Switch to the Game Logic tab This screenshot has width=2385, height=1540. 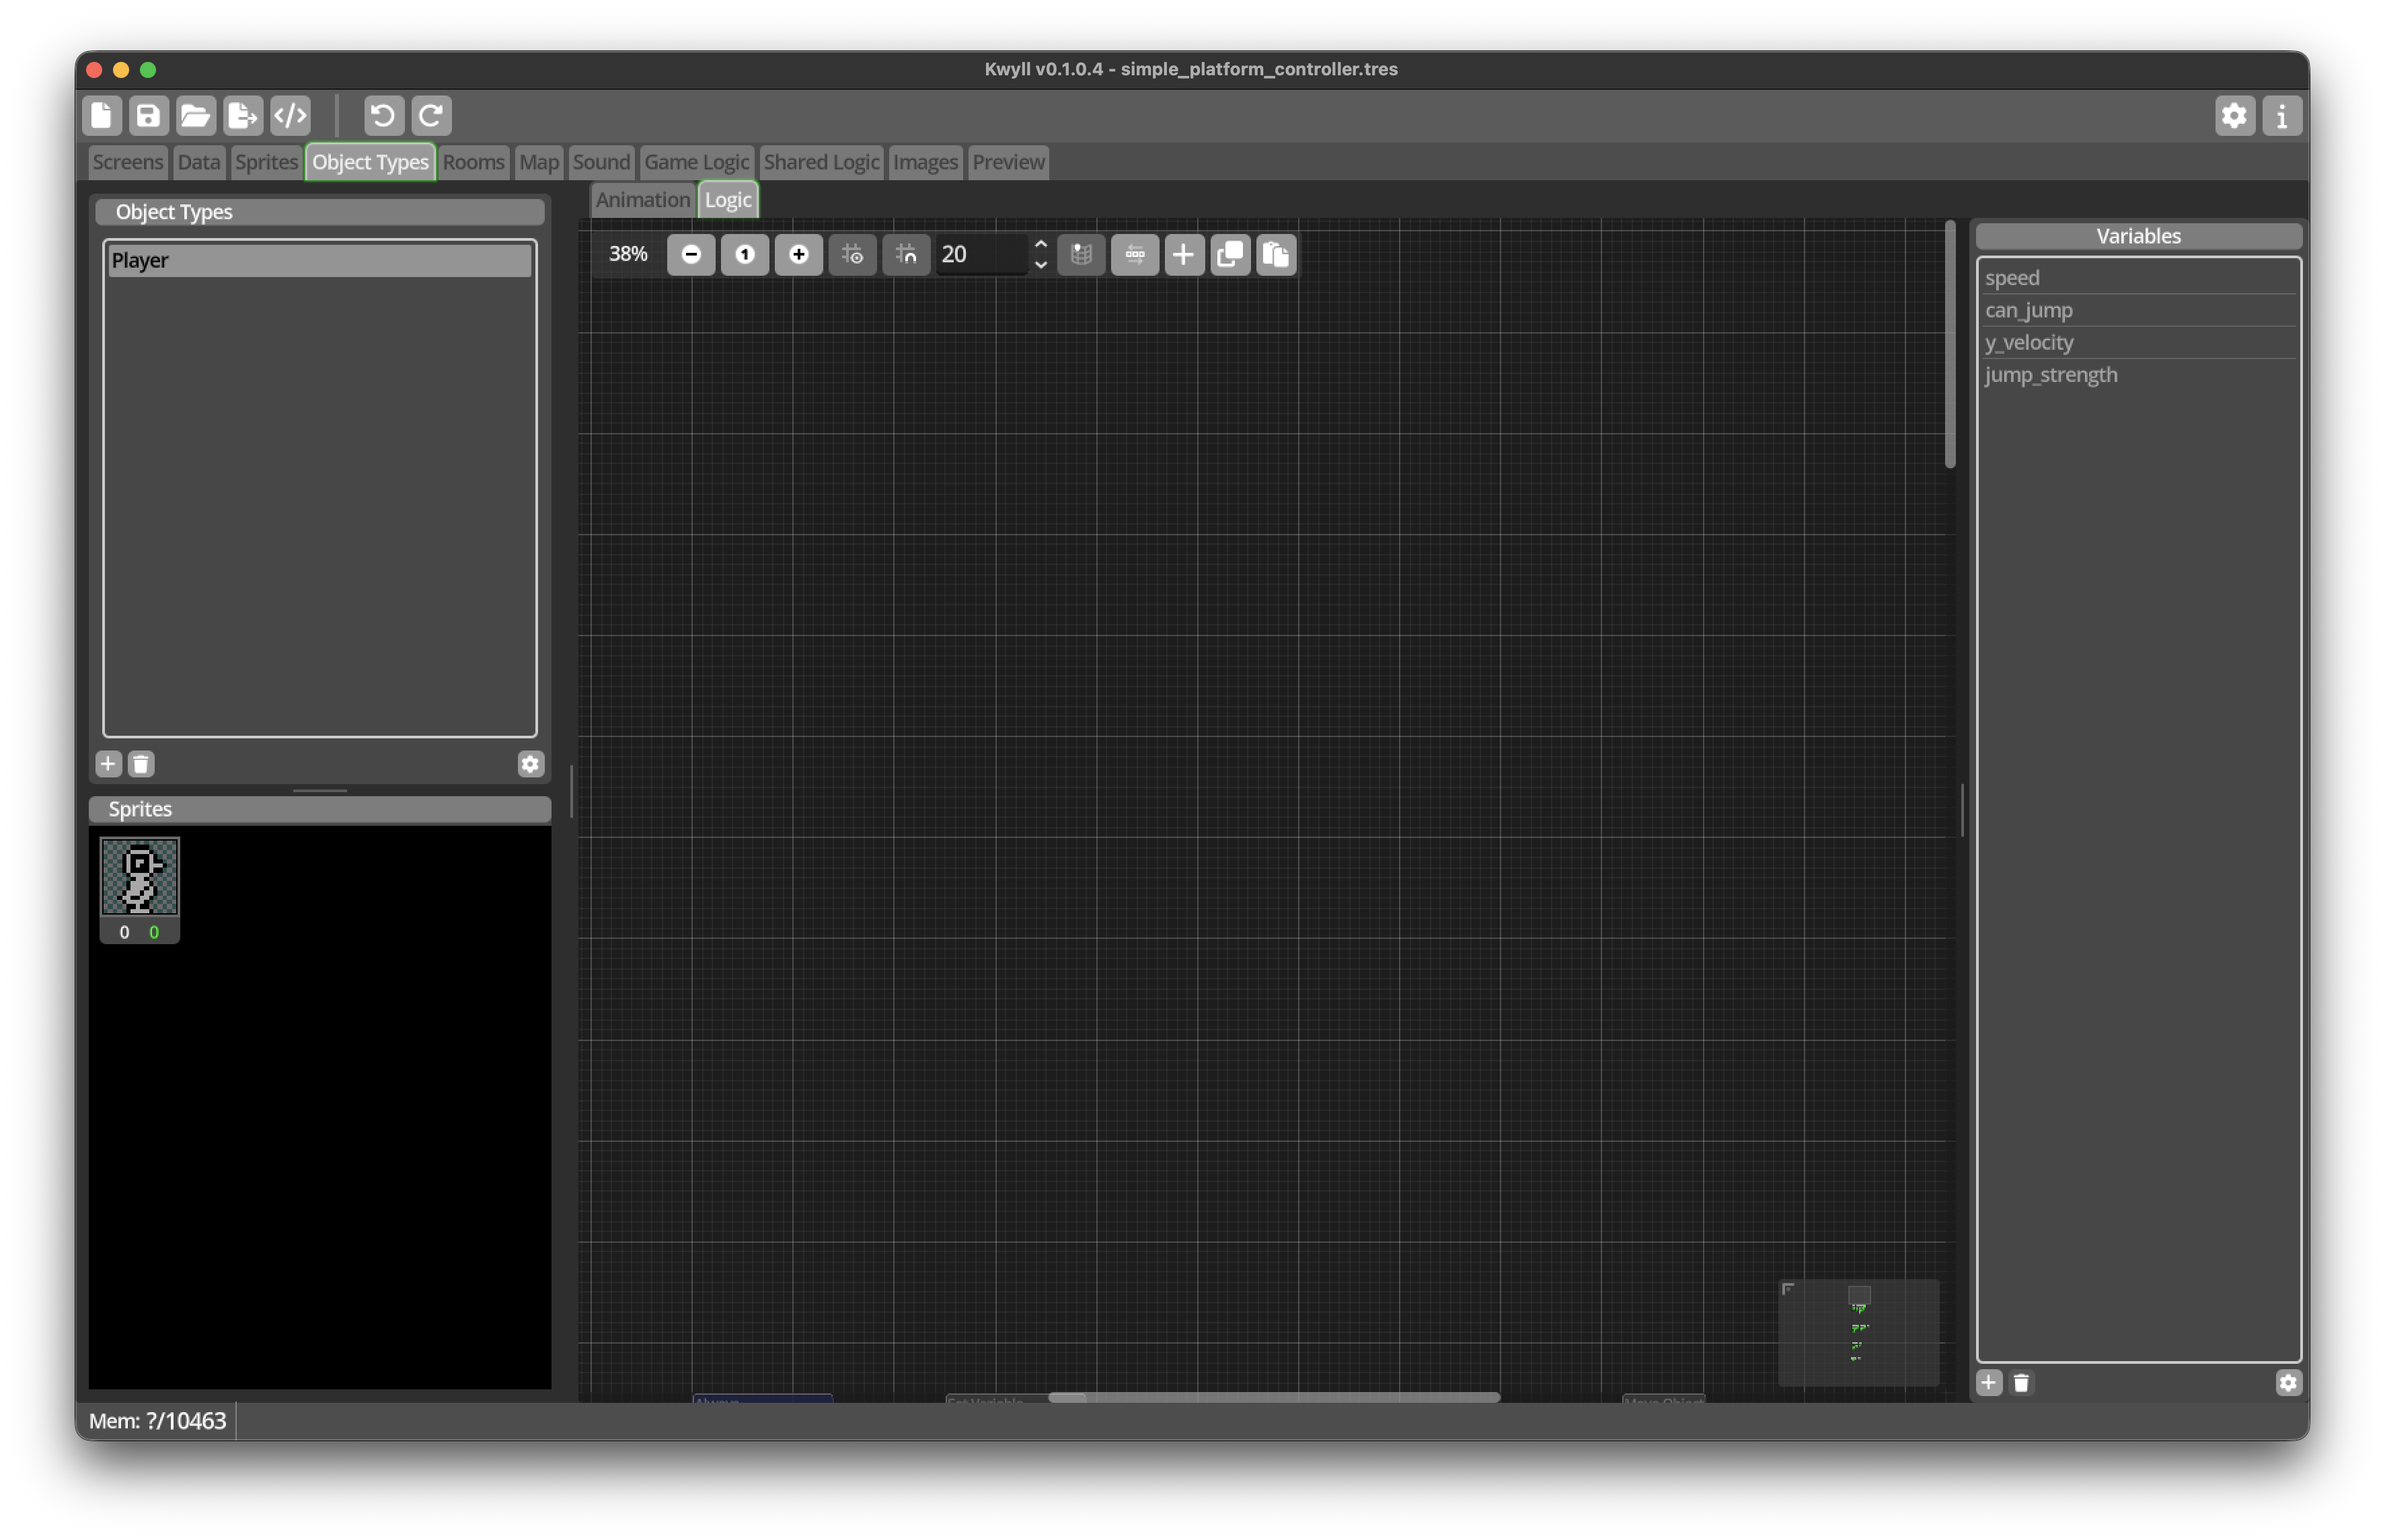pyautogui.click(x=696, y=162)
